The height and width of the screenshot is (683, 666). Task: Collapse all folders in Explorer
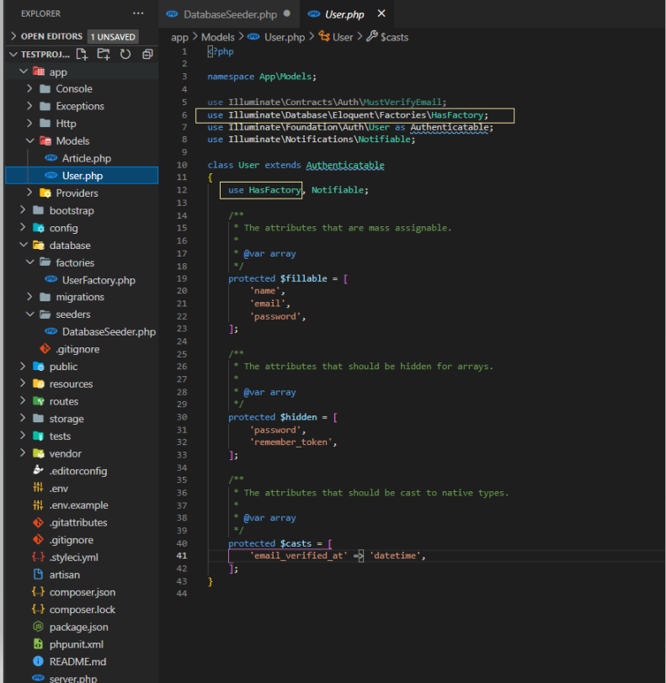[147, 55]
